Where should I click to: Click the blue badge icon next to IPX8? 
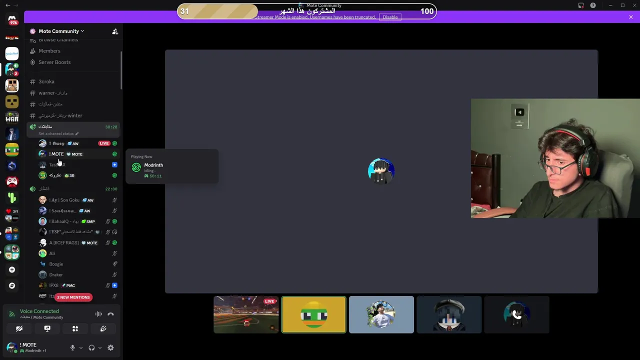point(114,285)
